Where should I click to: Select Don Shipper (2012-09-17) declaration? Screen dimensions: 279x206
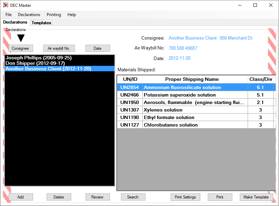tap(60, 63)
